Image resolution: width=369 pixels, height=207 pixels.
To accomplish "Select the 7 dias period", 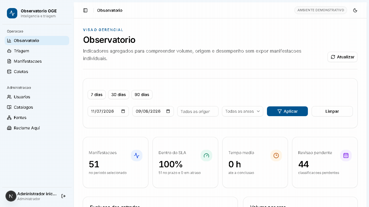I will coord(97,95).
